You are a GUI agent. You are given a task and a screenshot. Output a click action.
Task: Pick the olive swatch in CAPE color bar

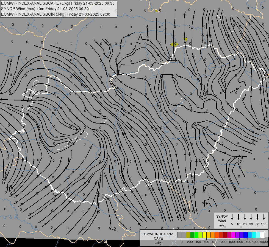point(188,235)
